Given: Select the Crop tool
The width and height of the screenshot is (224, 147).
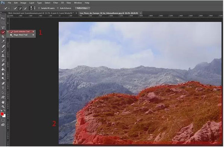Looking at the screenshot, I should (x=3, y=37).
